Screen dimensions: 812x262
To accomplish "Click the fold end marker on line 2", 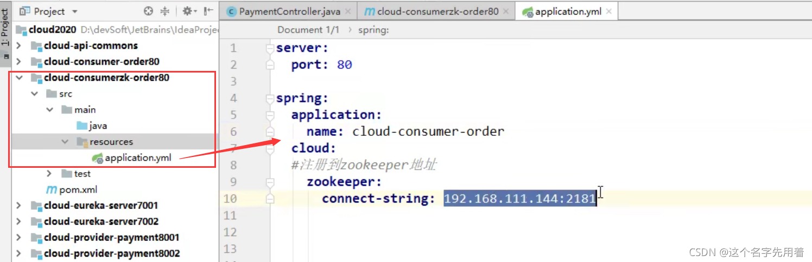I will (x=270, y=65).
